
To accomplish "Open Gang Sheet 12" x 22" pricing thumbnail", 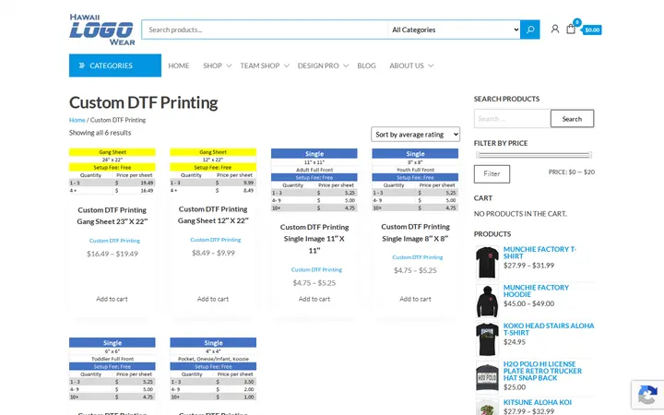I will pos(213,172).
